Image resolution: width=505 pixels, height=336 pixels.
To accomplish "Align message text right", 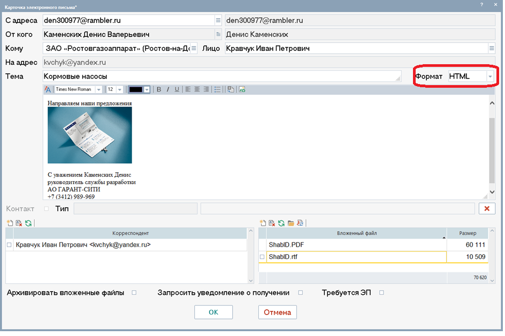I will (x=206, y=89).
